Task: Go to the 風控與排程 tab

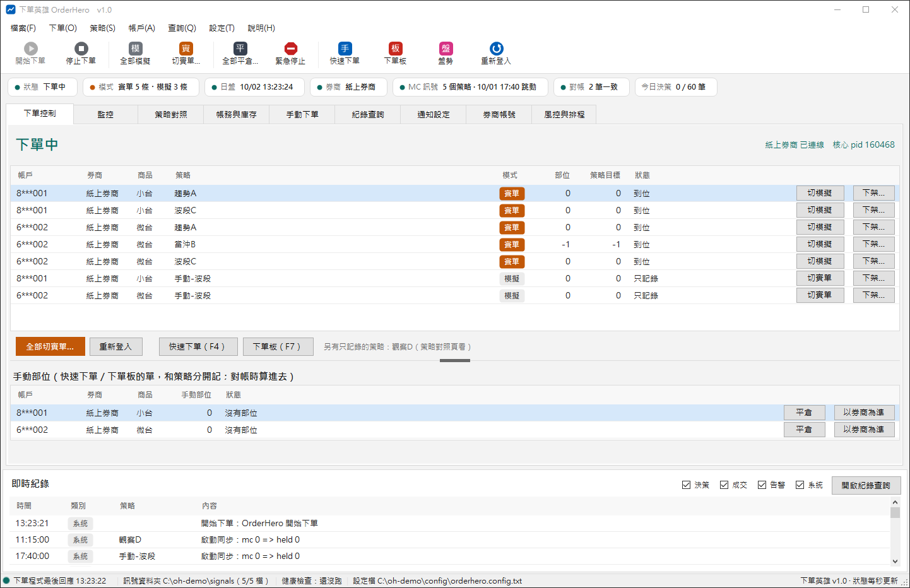Action: (564, 114)
